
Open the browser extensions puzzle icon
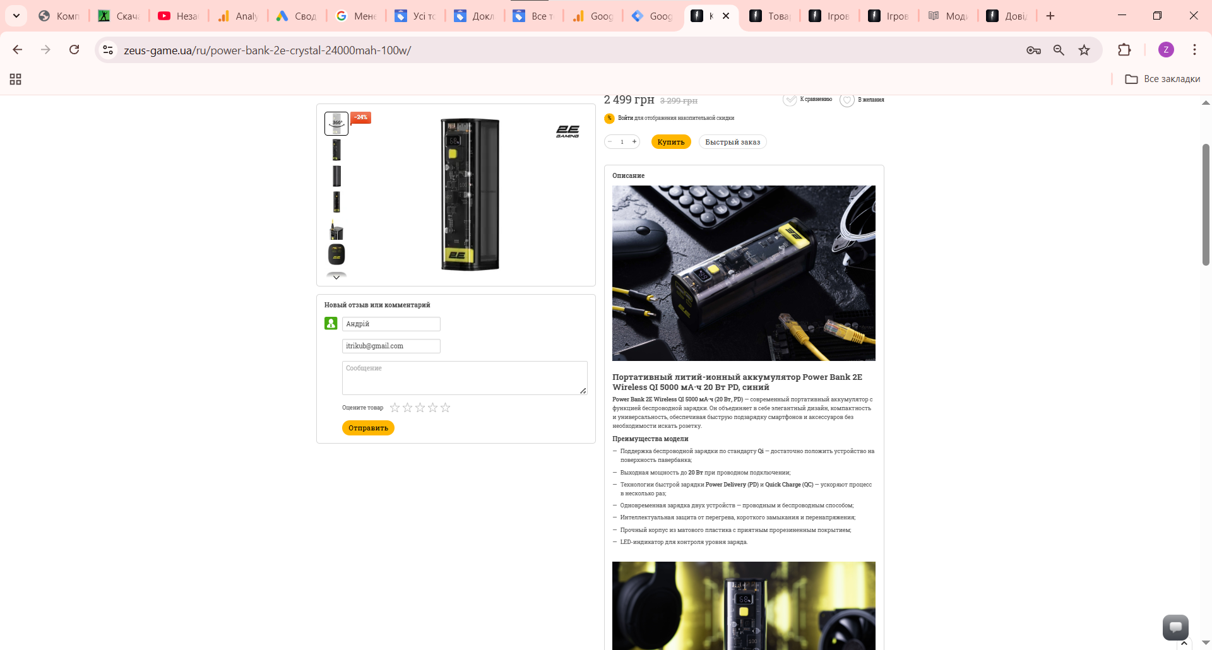[1124, 50]
